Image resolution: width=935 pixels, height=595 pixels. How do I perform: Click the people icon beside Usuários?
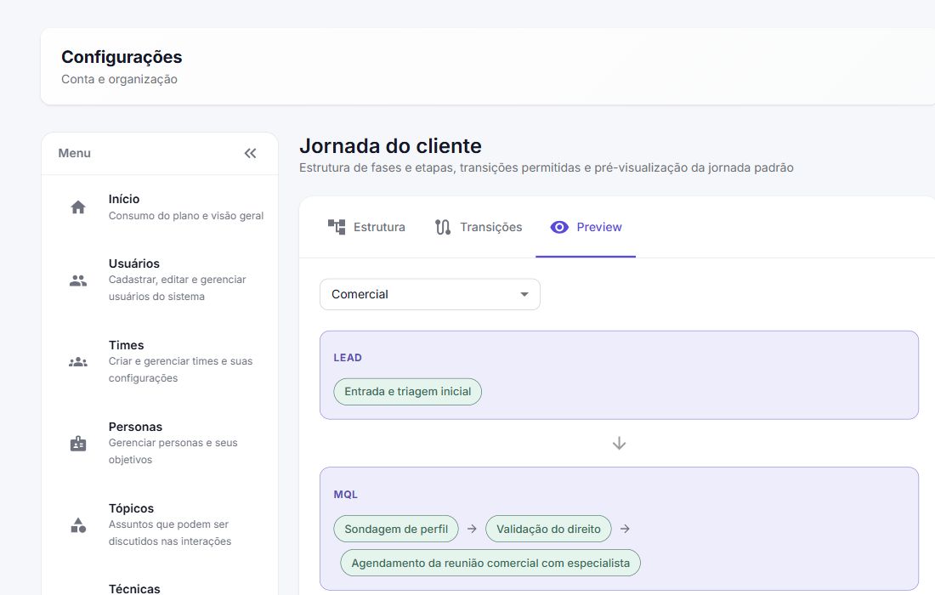click(78, 280)
